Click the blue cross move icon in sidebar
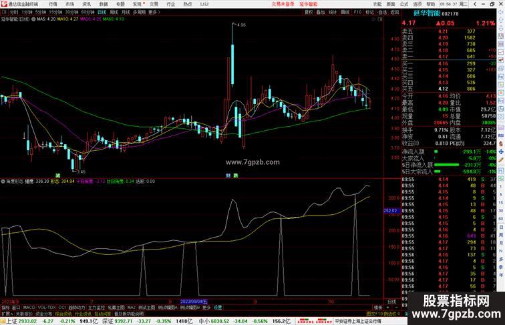The image size is (505, 325). point(501,151)
